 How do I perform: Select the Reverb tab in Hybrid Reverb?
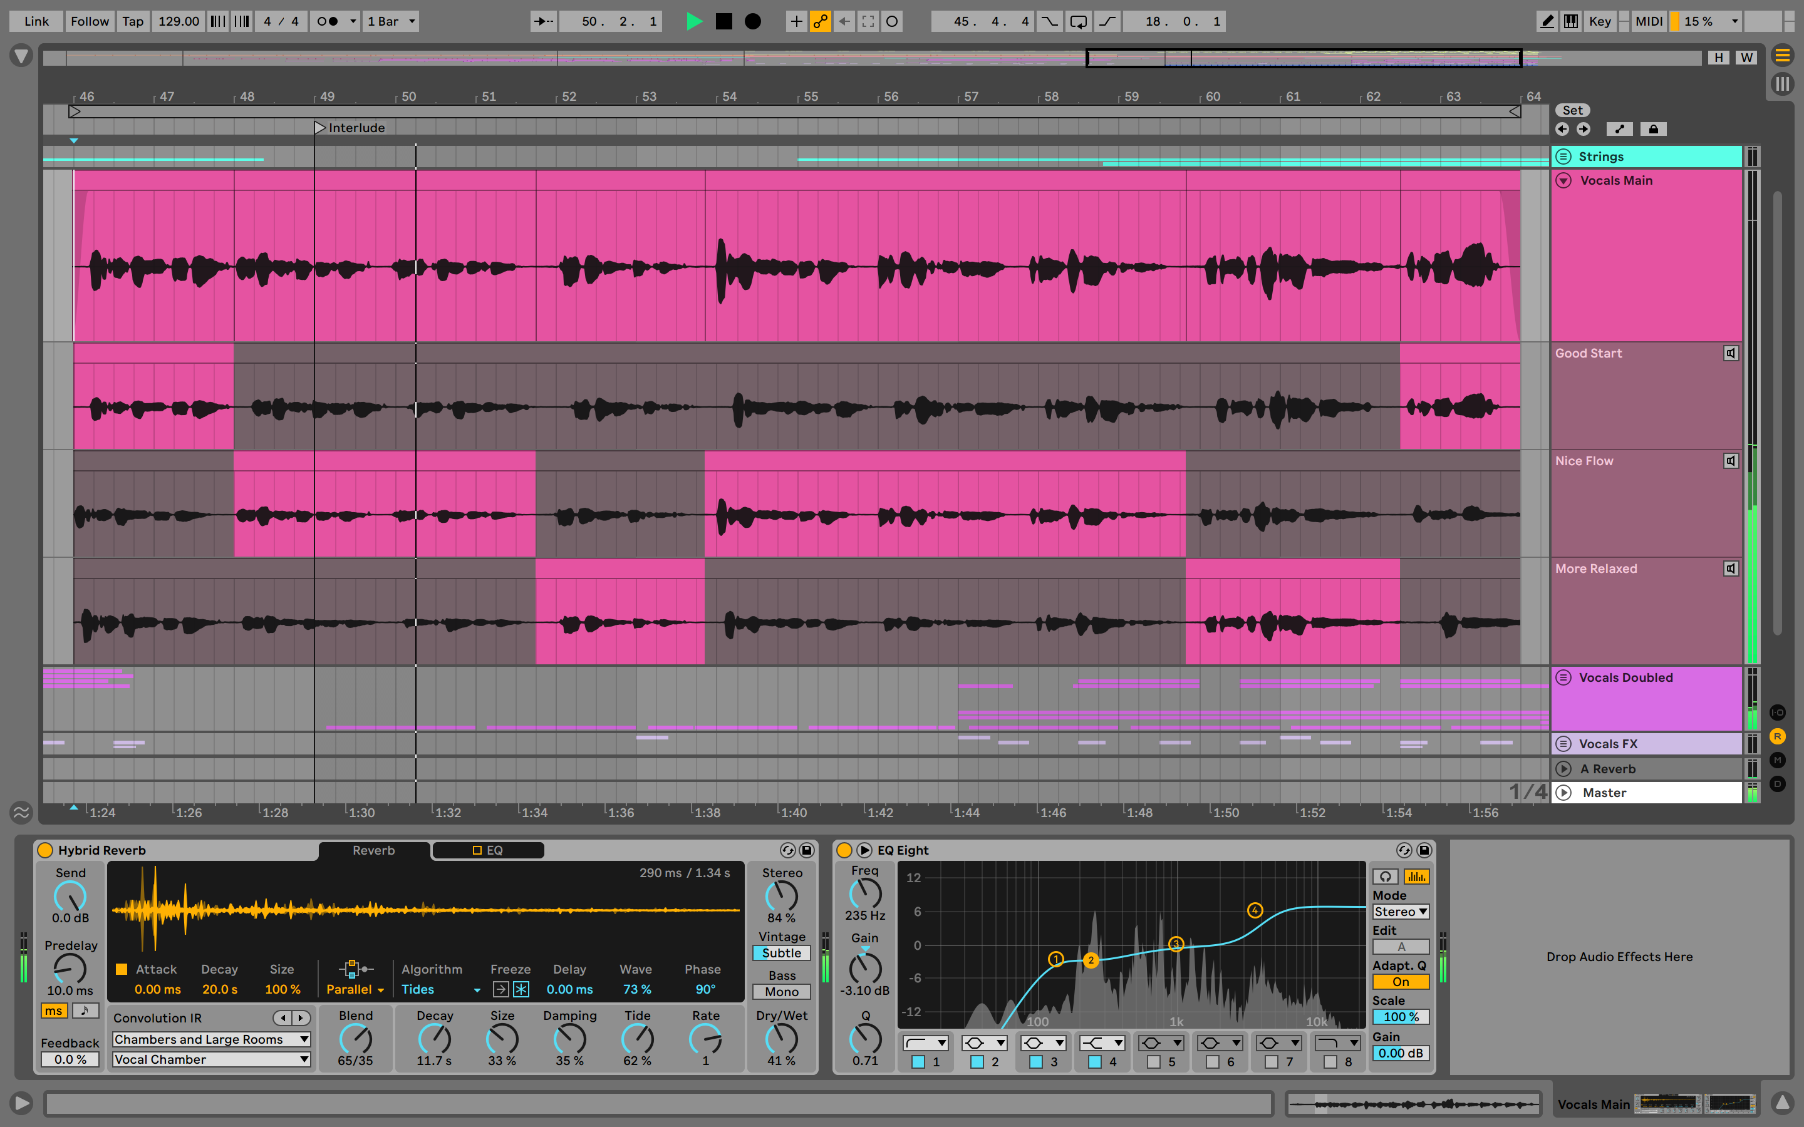pyautogui.click(x=375, y=849)
